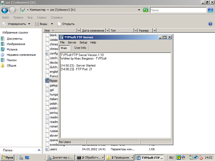This screenshot has height=161, width=215.
Task: Open the Сервис menu
Action: point(42,17)
